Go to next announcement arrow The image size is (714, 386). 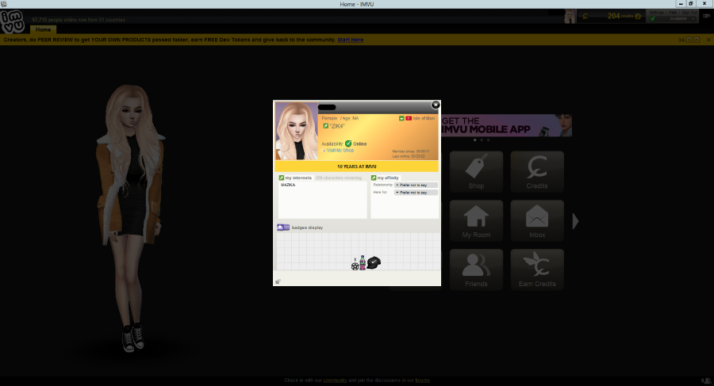pos(697,40)
